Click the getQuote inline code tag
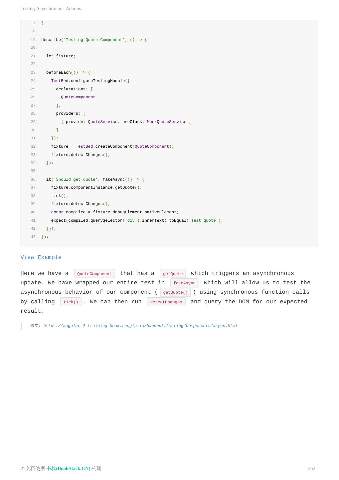Image resolution: width=339 pixels, height=480 pixels. coord(173,274)
